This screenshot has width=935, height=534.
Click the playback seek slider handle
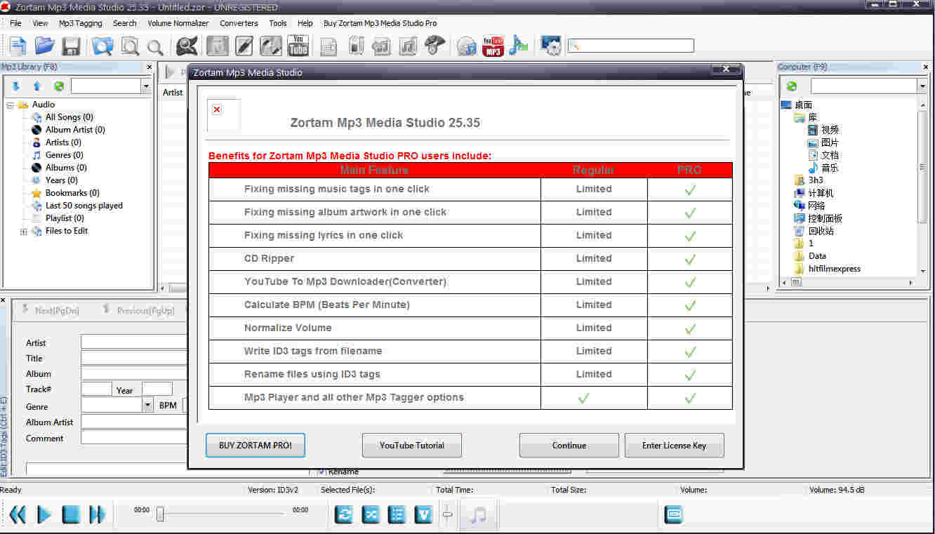pyautogui.click(x=160, y=514)
